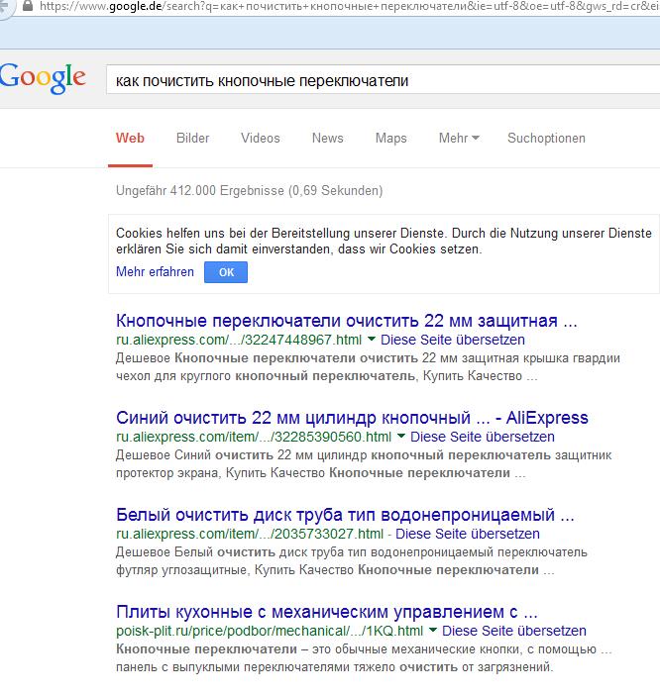Translate the 32247448967.html result page
Image resolution: width=660 pixels, height=695 pixels.
click(453, 340)
